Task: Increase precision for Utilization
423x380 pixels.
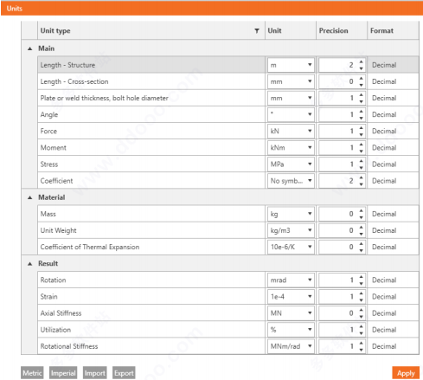Action: pos(361,326)
